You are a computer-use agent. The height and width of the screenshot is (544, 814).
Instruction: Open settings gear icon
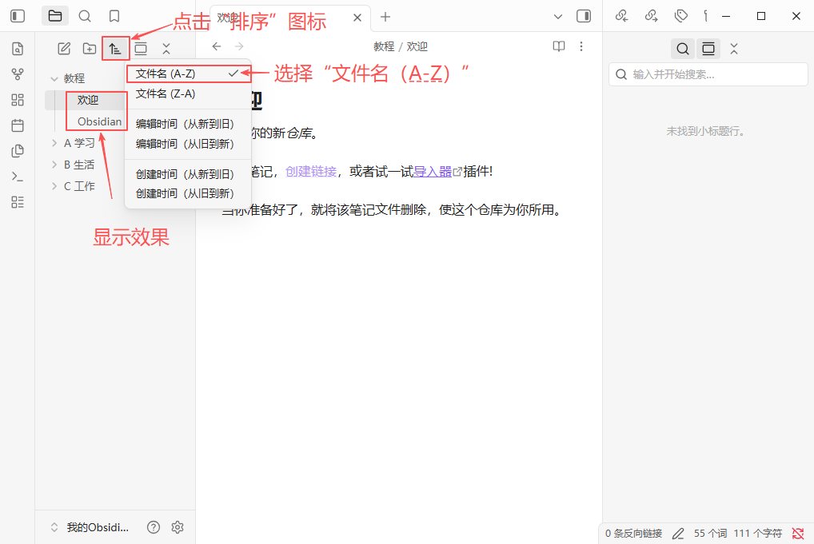pos(178,527)
